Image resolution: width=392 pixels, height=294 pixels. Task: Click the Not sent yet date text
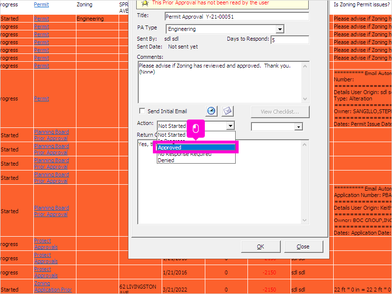tap(183, 47)
